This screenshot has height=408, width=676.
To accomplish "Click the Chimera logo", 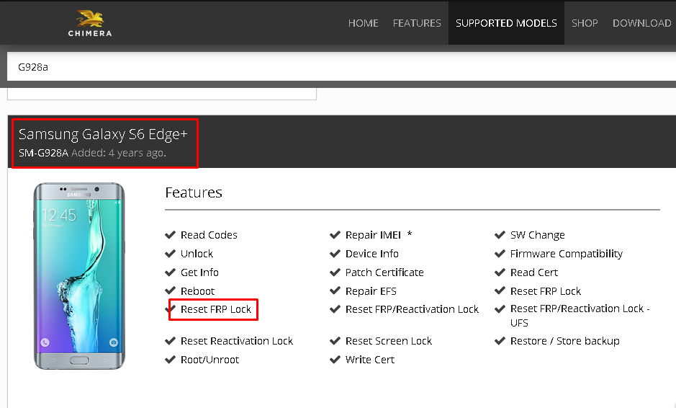I will [90, 23].
